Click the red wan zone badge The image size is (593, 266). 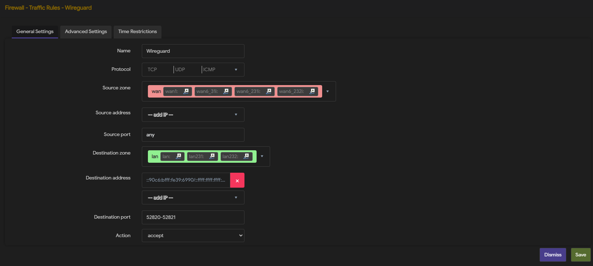[156, 92]
